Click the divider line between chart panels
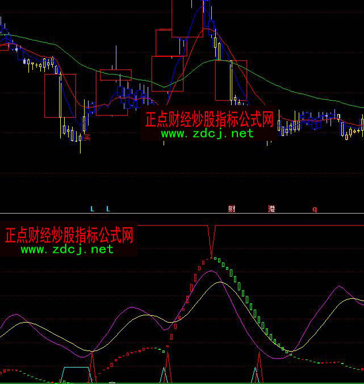 click(182, 214)
